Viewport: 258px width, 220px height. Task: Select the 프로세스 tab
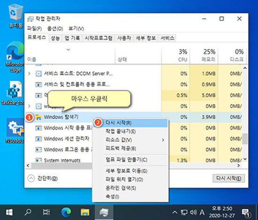coord(37,38)
